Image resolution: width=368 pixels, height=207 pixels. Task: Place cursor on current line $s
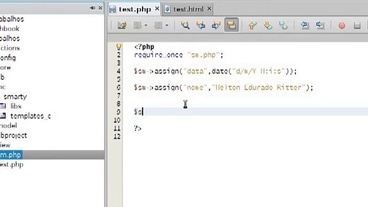[138, 112]
